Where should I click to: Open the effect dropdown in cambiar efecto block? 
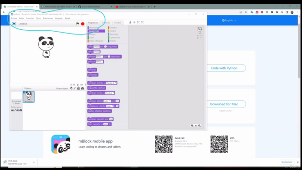pos(107,101)
